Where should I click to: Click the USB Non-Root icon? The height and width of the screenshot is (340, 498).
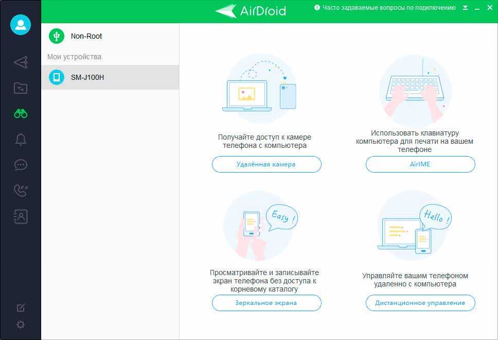click(57, 36)
